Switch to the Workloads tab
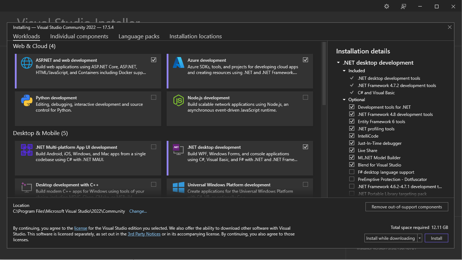462x260 pixels. [x=26, y=36]
